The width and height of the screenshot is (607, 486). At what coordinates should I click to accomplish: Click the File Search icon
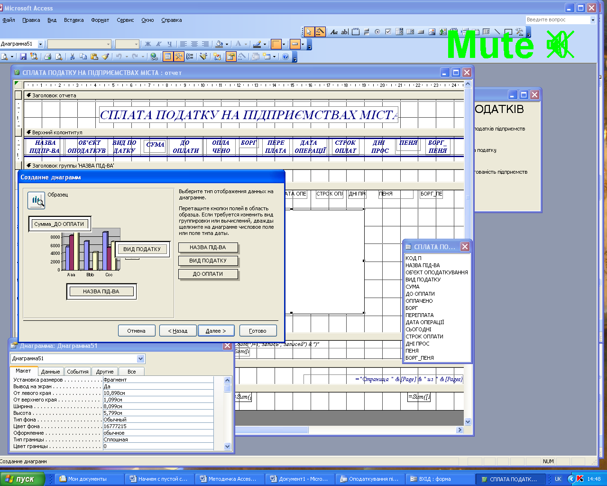pyautogui.click(x=33, y=56)
